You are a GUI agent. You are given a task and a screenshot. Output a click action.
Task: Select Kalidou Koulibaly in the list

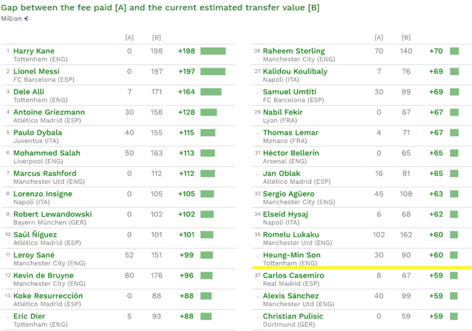point(295,71)
